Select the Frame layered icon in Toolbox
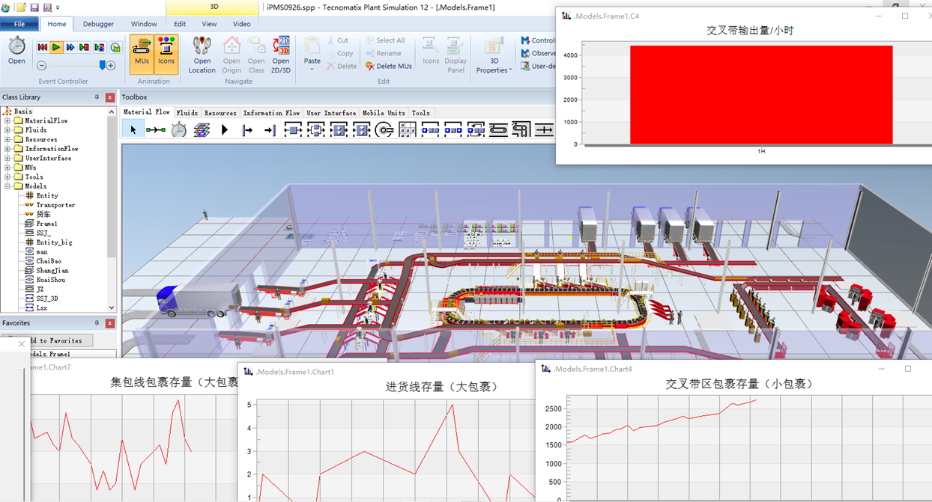This screenshot has width=932, height=502. [x=202, y=129]
